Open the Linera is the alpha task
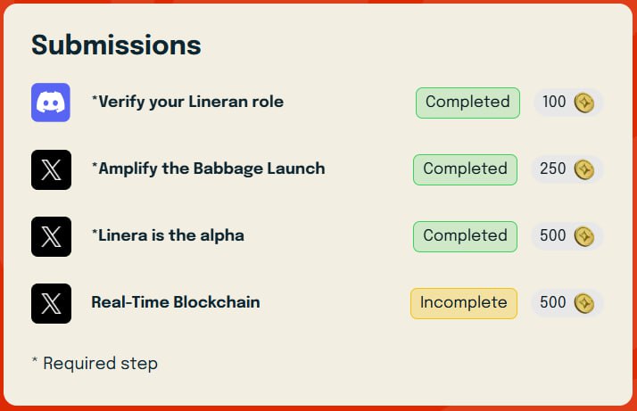The image size is (637, 411). (x=168, y=235)
